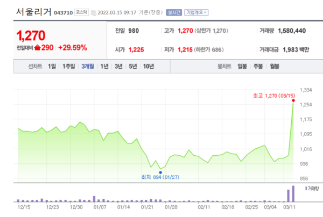
Task: Click the 상한가 1,270 upper limit text
Action: 212,31
